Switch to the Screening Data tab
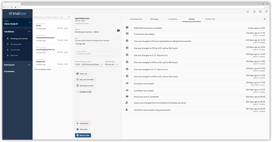Screen dimensions: 272x142 [136, 19]
